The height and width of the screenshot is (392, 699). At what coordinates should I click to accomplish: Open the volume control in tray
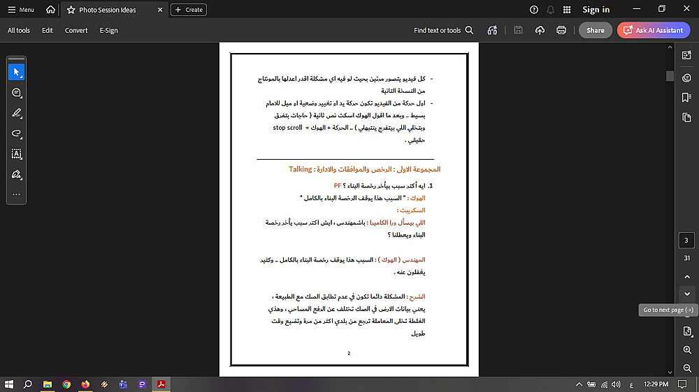tap(616, 384)
